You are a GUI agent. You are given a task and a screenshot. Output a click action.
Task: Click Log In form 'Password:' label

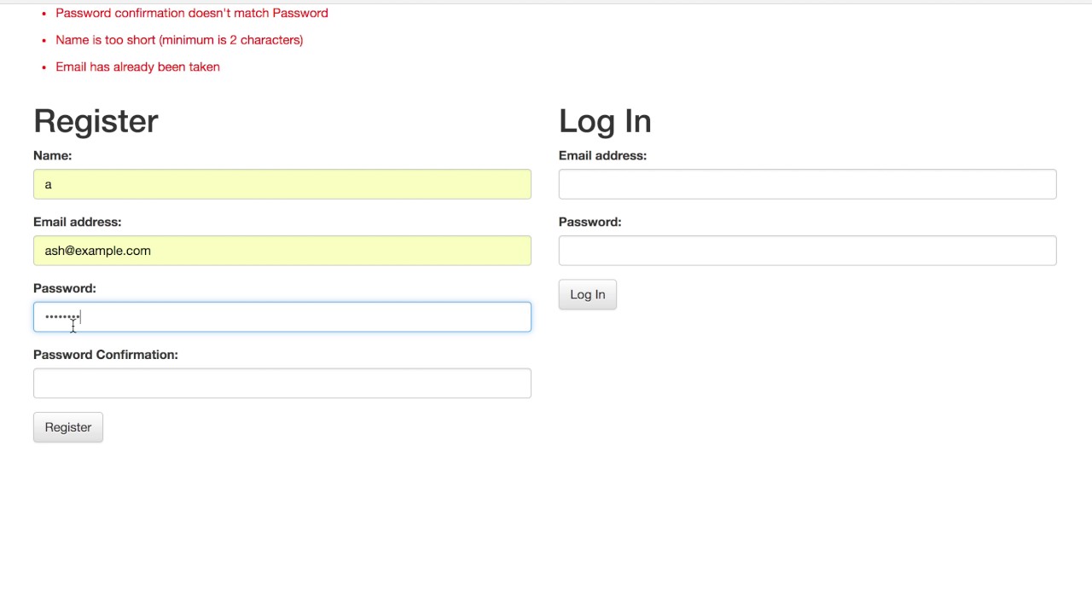click(x=590, y=222)
